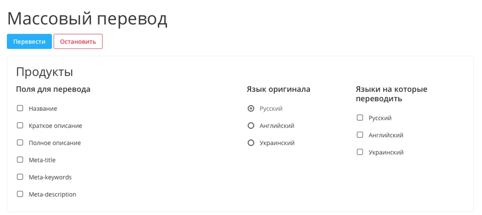Click the Meta-description label text
The image size is (482, 215).
coord(52,194)
